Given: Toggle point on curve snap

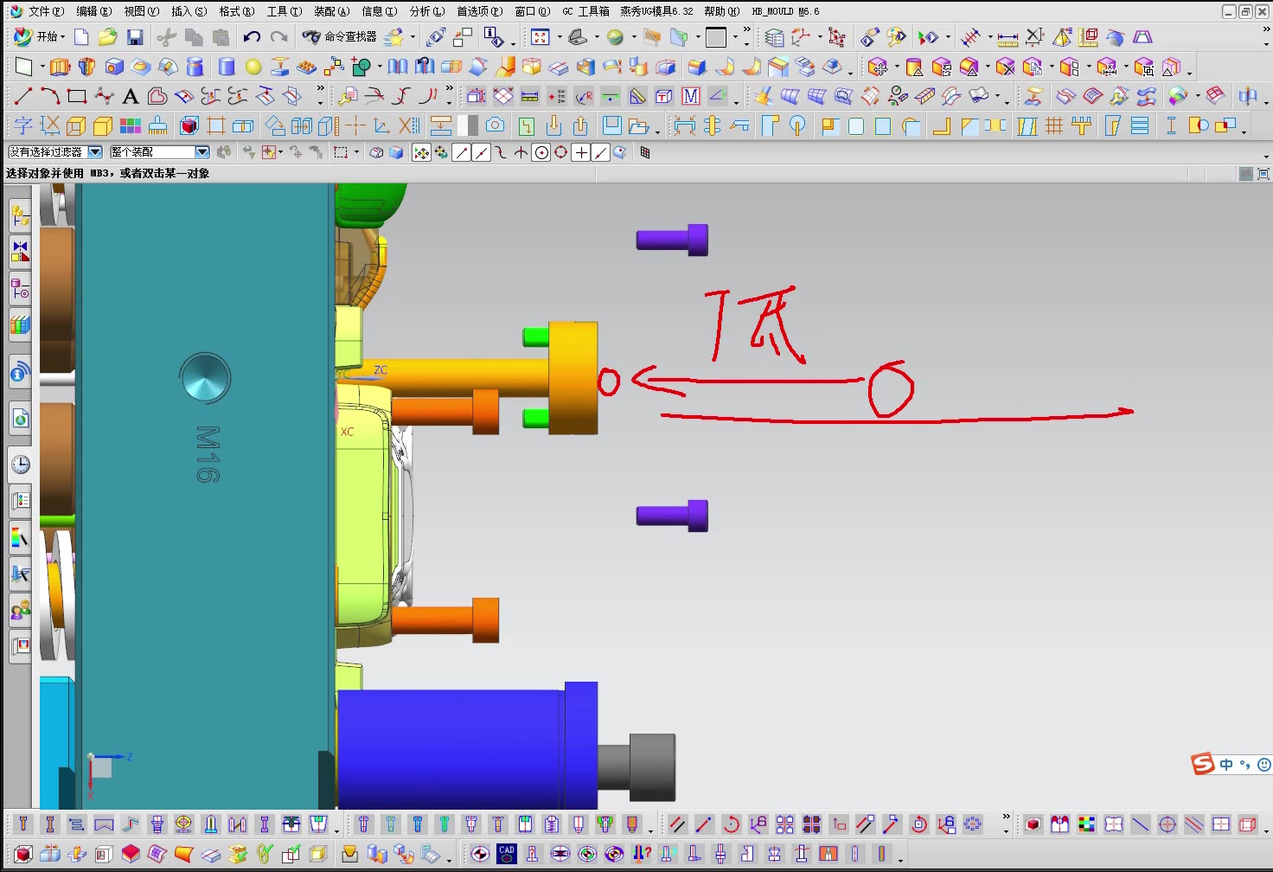Looking at the screenshot, I should click(600, 152).
